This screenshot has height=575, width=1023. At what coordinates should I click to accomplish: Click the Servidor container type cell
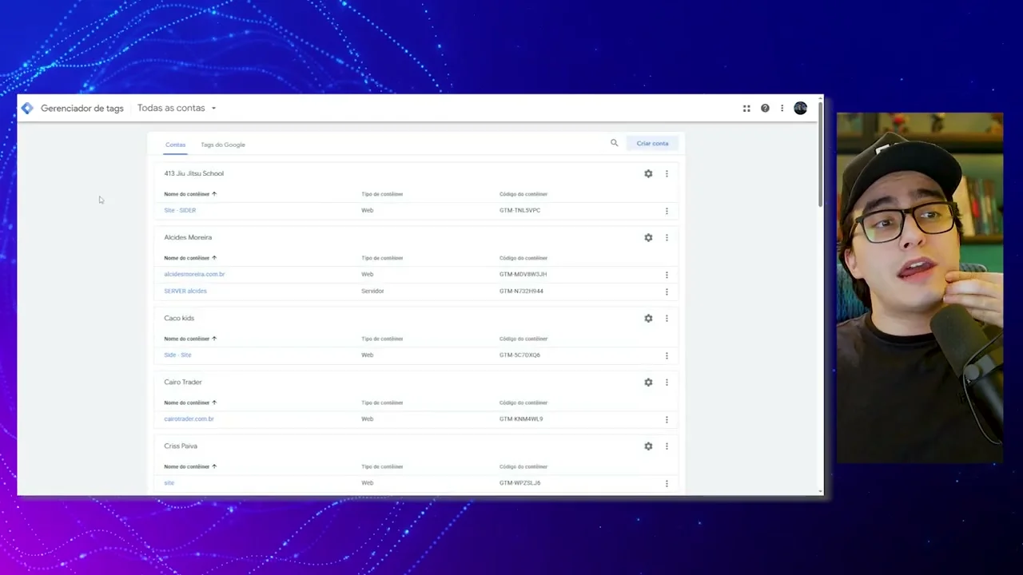pos(372,291)
